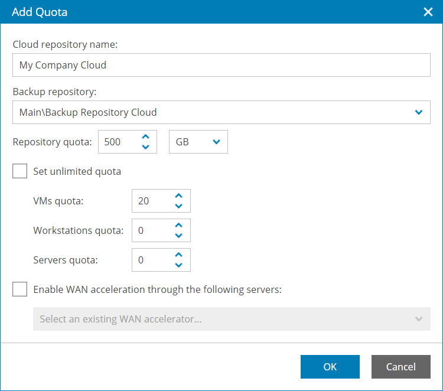
Task: Dismiss dialog with Cancel button
Action: pyautogui.click(x=401, y=367)
